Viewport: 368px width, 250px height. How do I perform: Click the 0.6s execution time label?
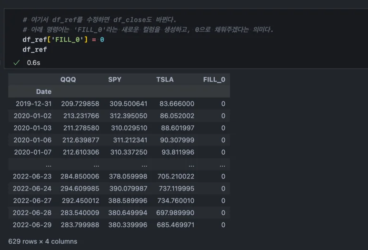click(33, 63)
